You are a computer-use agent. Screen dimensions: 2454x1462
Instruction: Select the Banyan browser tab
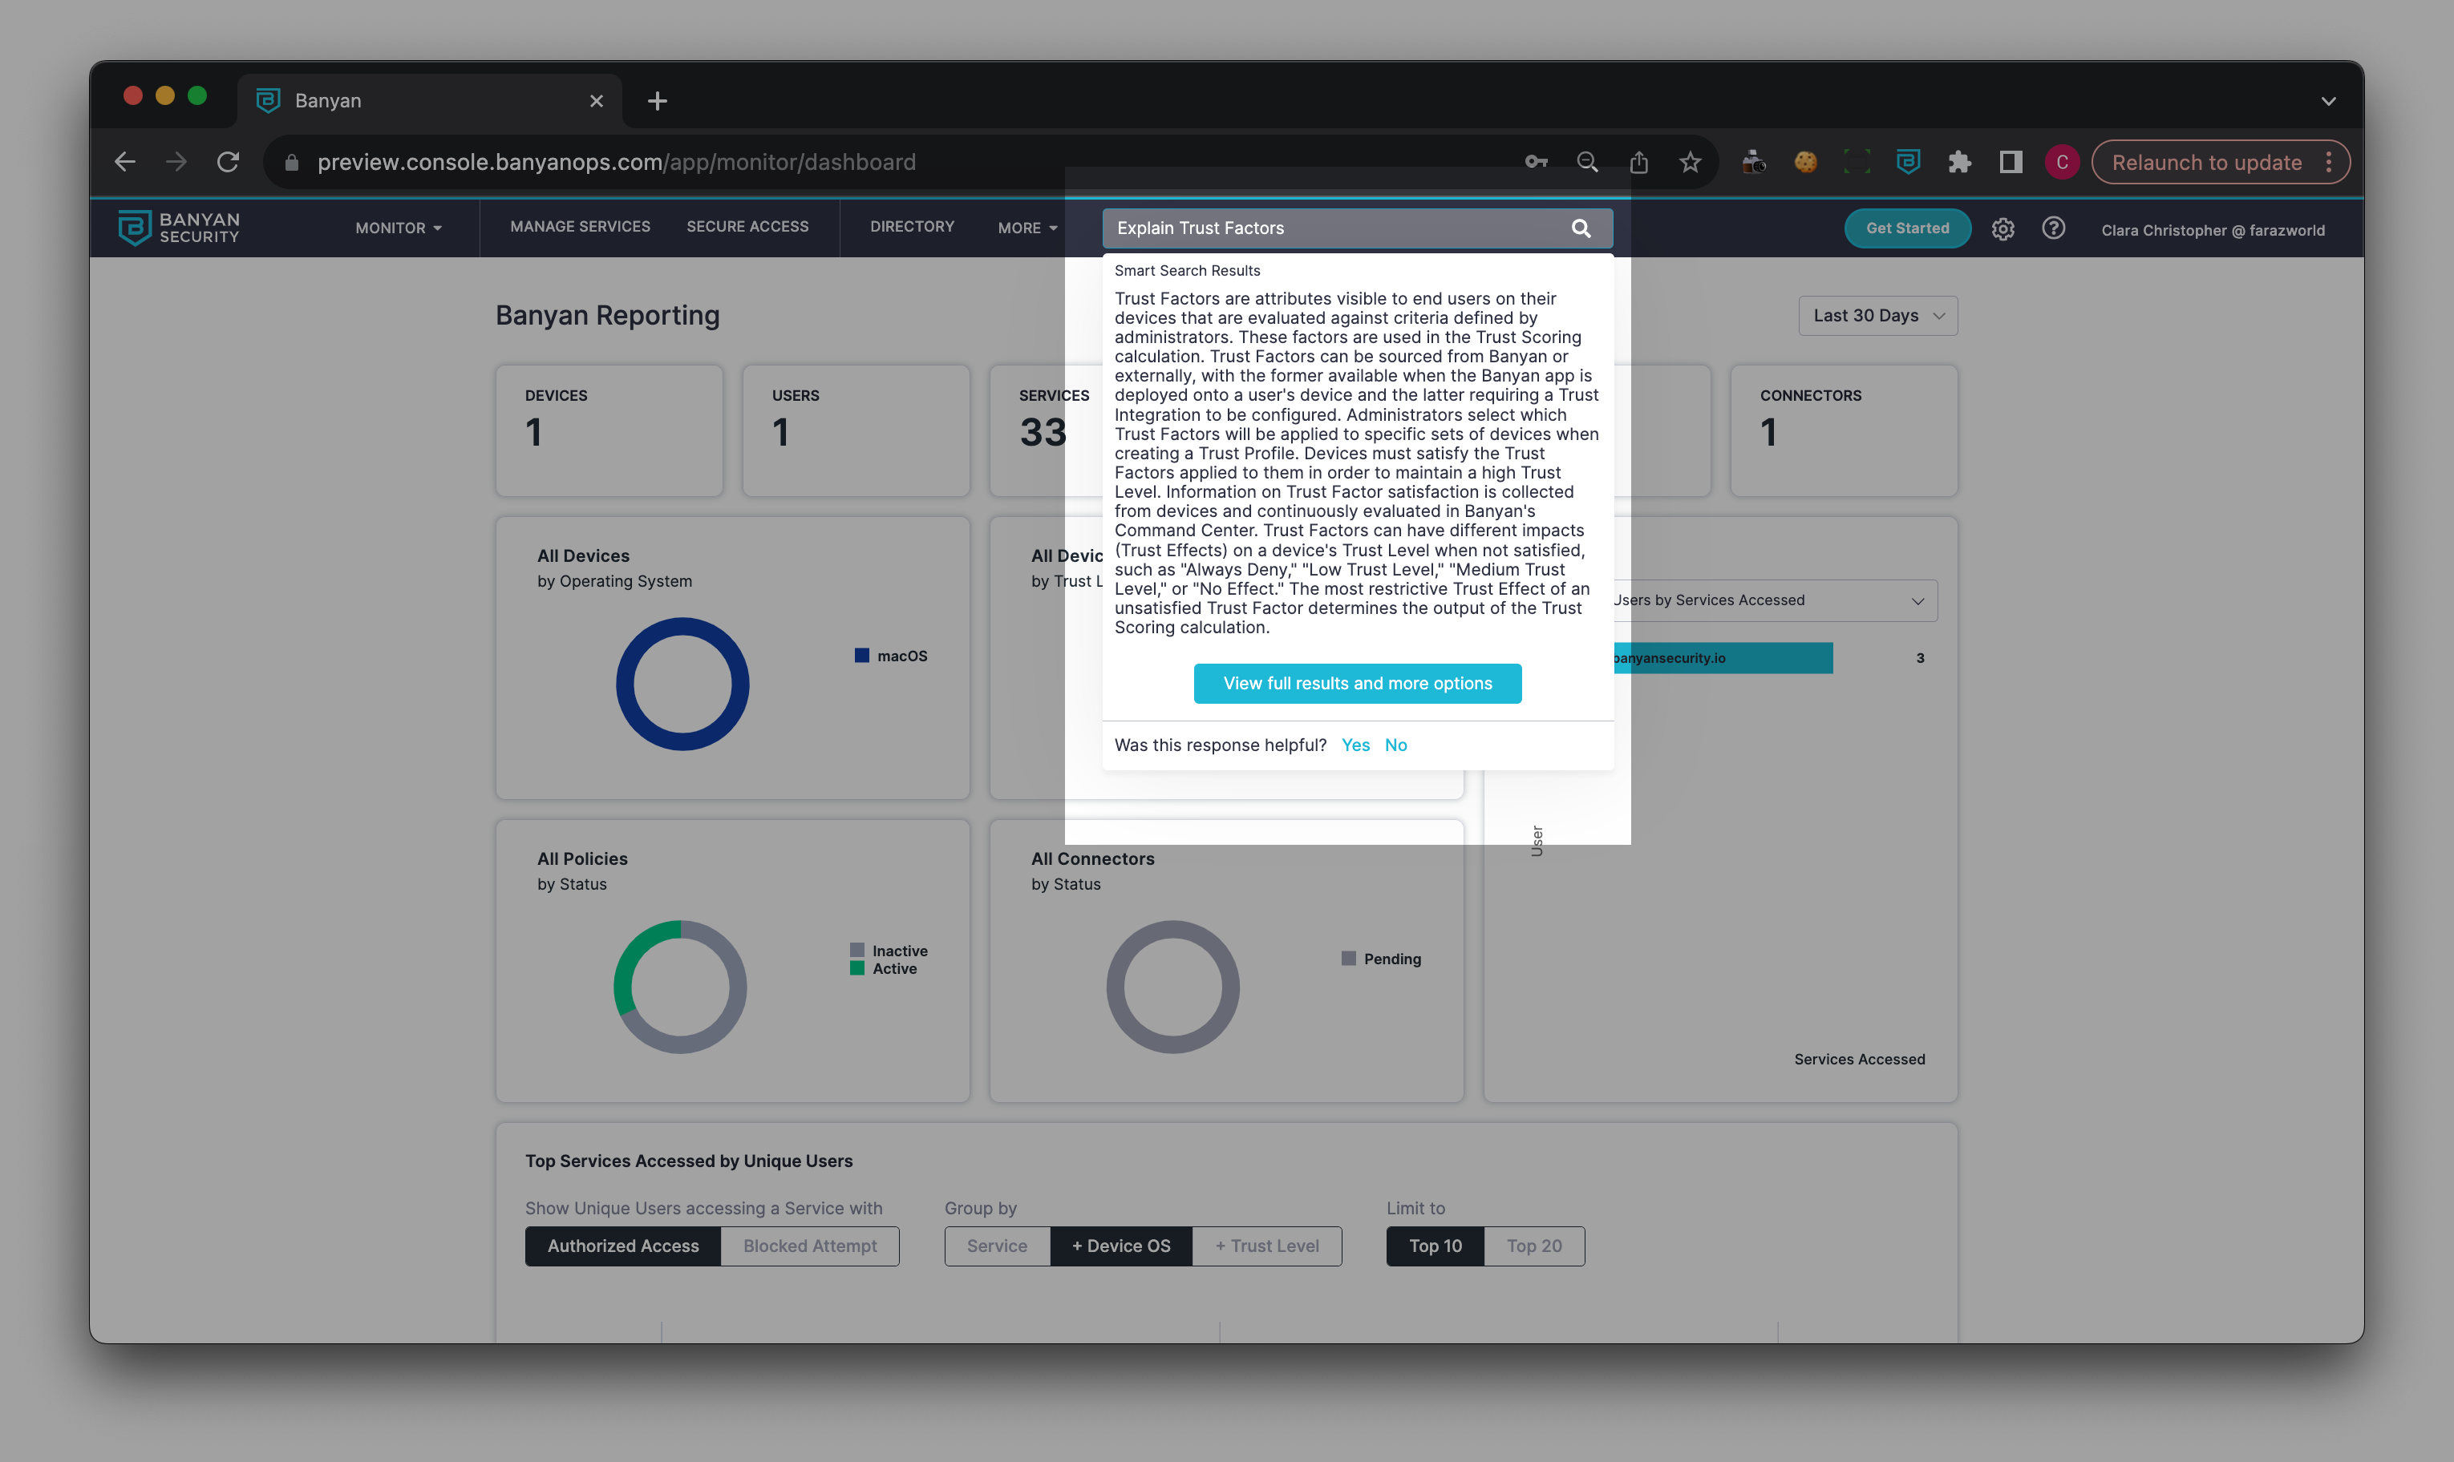[x=430, y=100]
